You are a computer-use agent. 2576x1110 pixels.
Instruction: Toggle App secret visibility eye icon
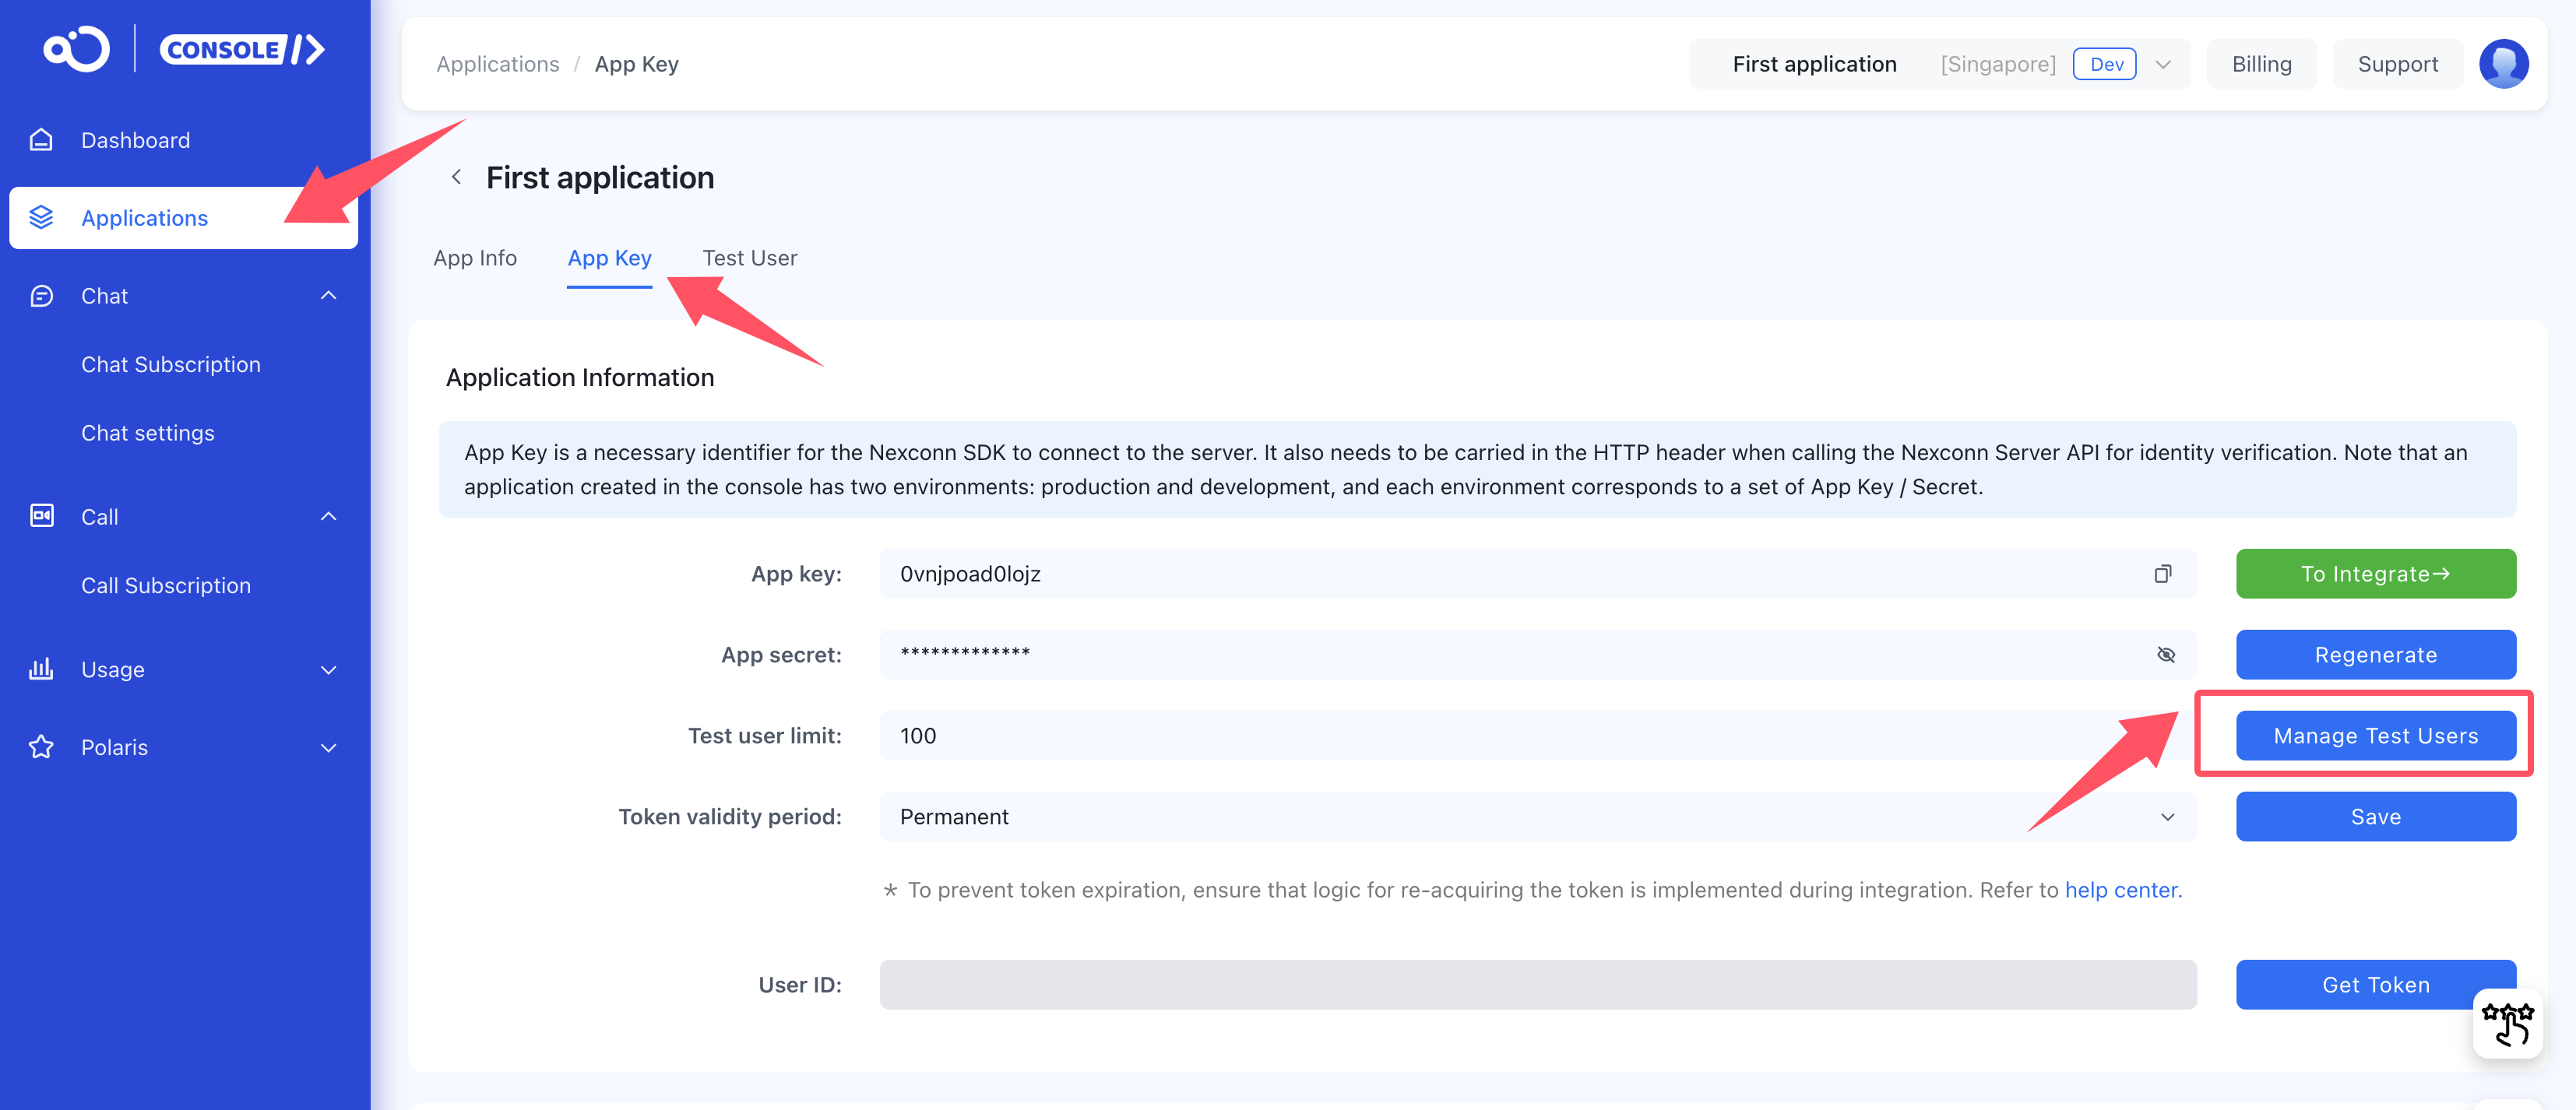pyautogui.click(x=2165, y=655)
